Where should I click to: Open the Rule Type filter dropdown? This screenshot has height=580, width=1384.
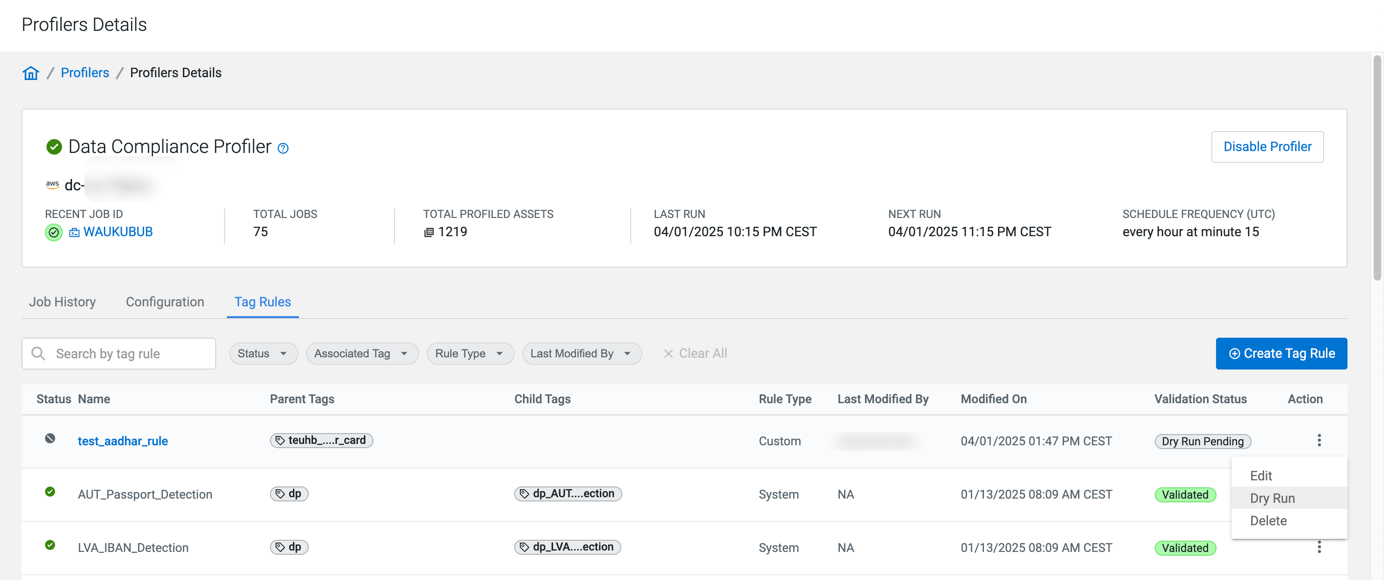click(x=470, y=353)
